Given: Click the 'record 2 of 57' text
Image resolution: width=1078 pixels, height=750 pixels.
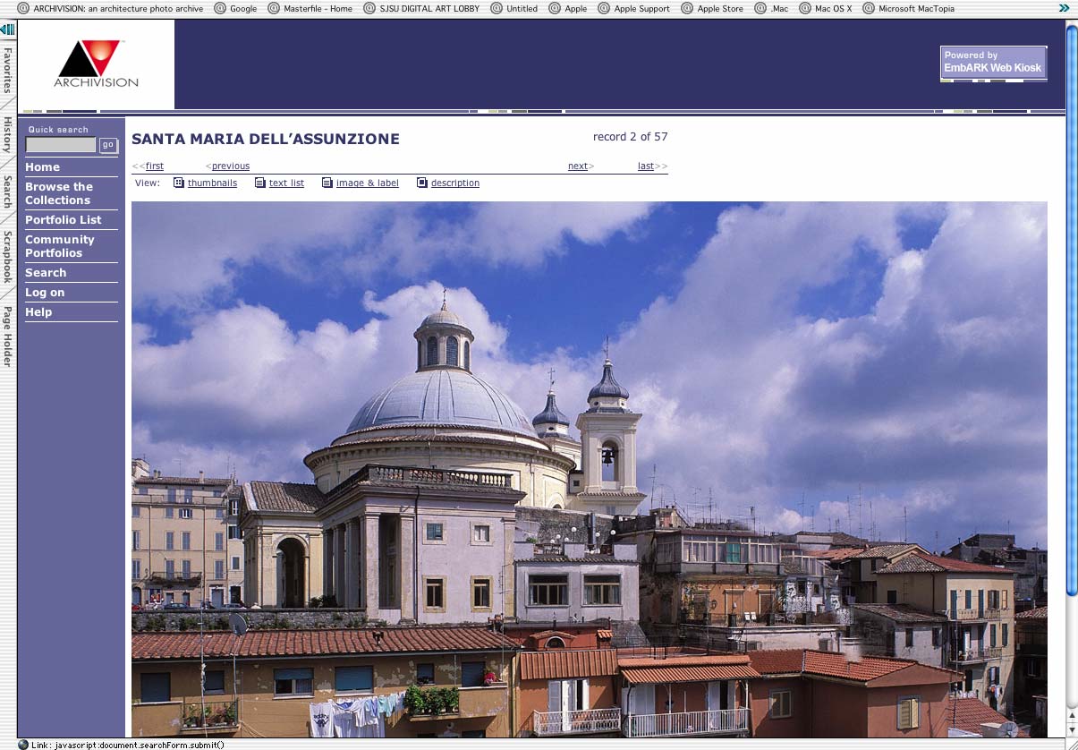Looking at the screenshot, I should click(630, 137).
